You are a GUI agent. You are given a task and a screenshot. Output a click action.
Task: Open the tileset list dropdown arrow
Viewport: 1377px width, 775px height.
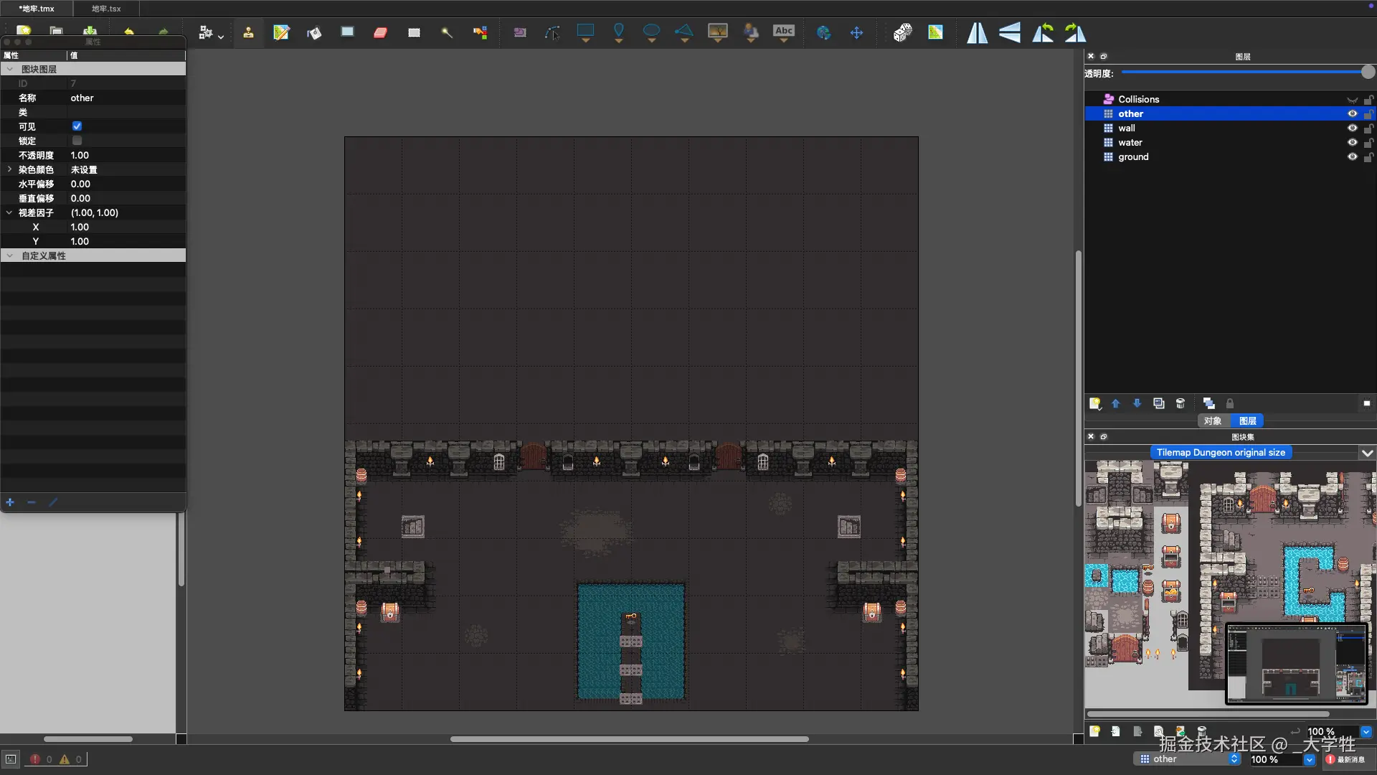point(1367,453)
